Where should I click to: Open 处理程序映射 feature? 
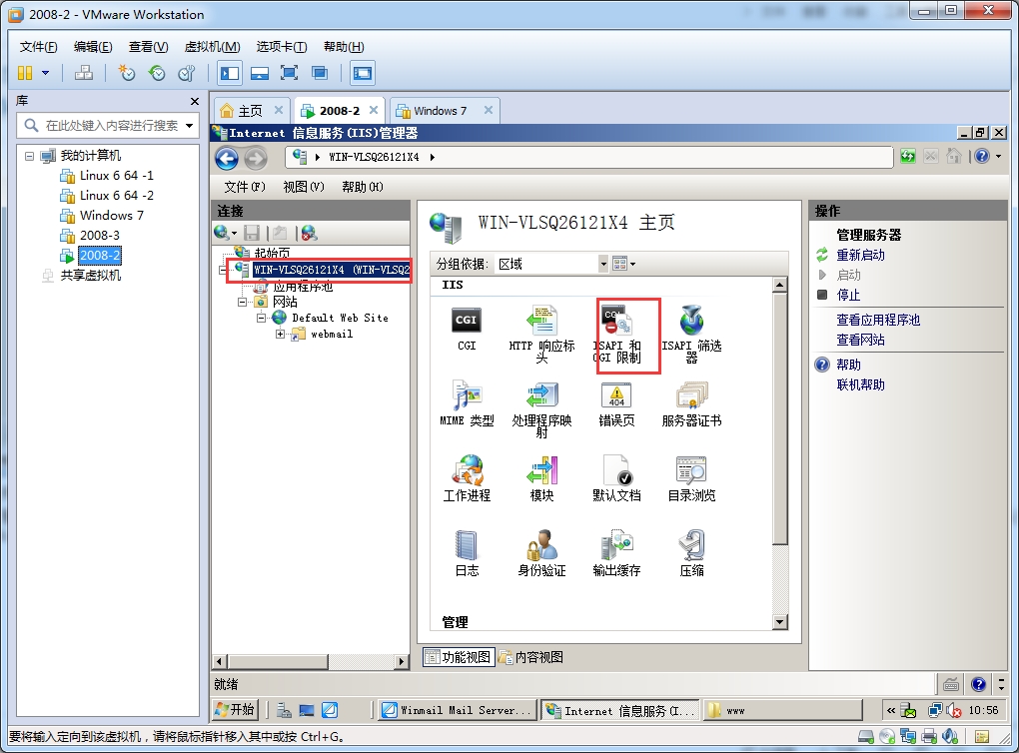541,408
